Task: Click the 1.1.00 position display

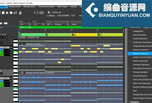Action: click(x=39, y=13)
